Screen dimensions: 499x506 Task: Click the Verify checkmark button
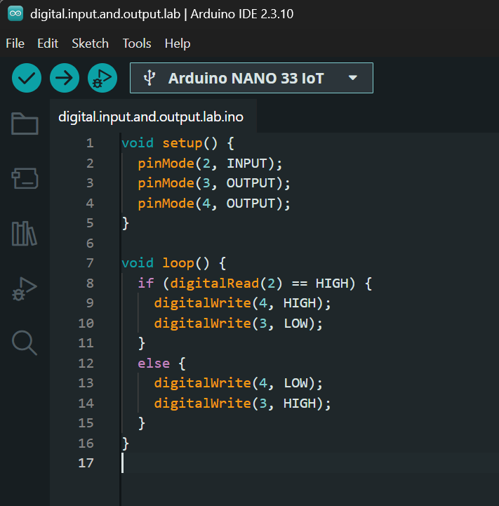[x=27, y=78]
